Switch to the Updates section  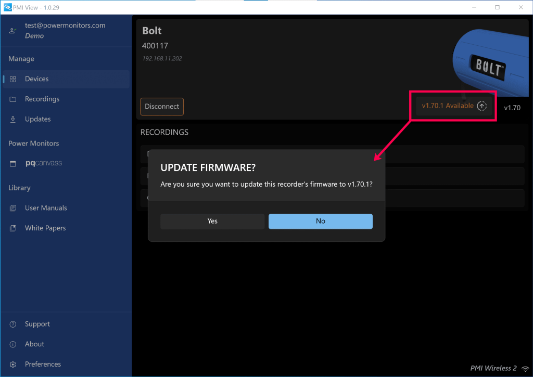tap(38, 119)
